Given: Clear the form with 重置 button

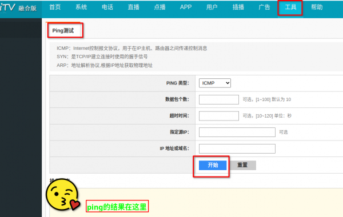Looking at the screenshot, I should pyautogui.click(x=242, y=165).
